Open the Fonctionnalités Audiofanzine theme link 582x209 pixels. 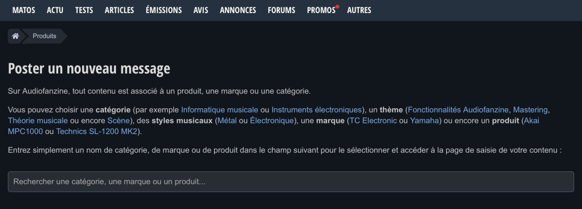[458, 110]
